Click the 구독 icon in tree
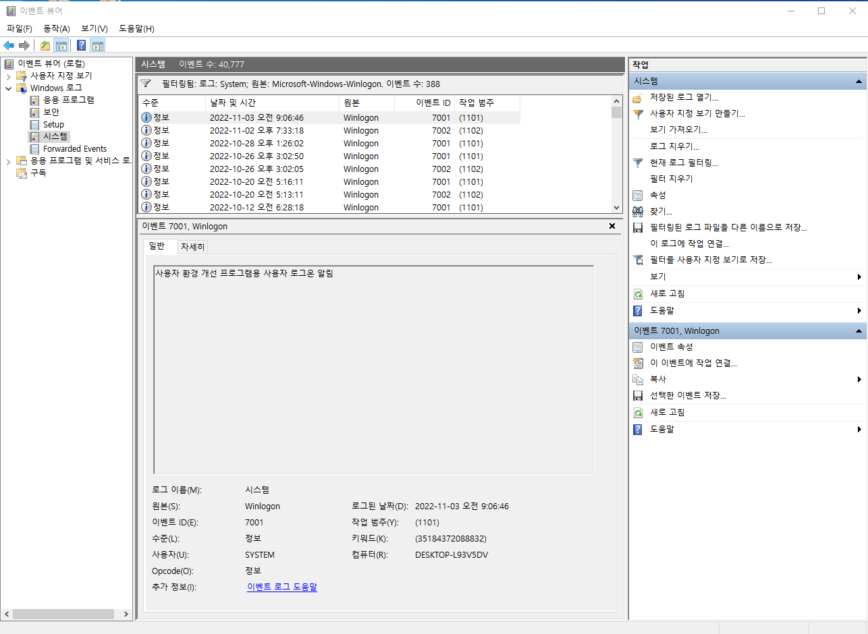The width and height of the screenshot is (868, 634). click(22, 173)
